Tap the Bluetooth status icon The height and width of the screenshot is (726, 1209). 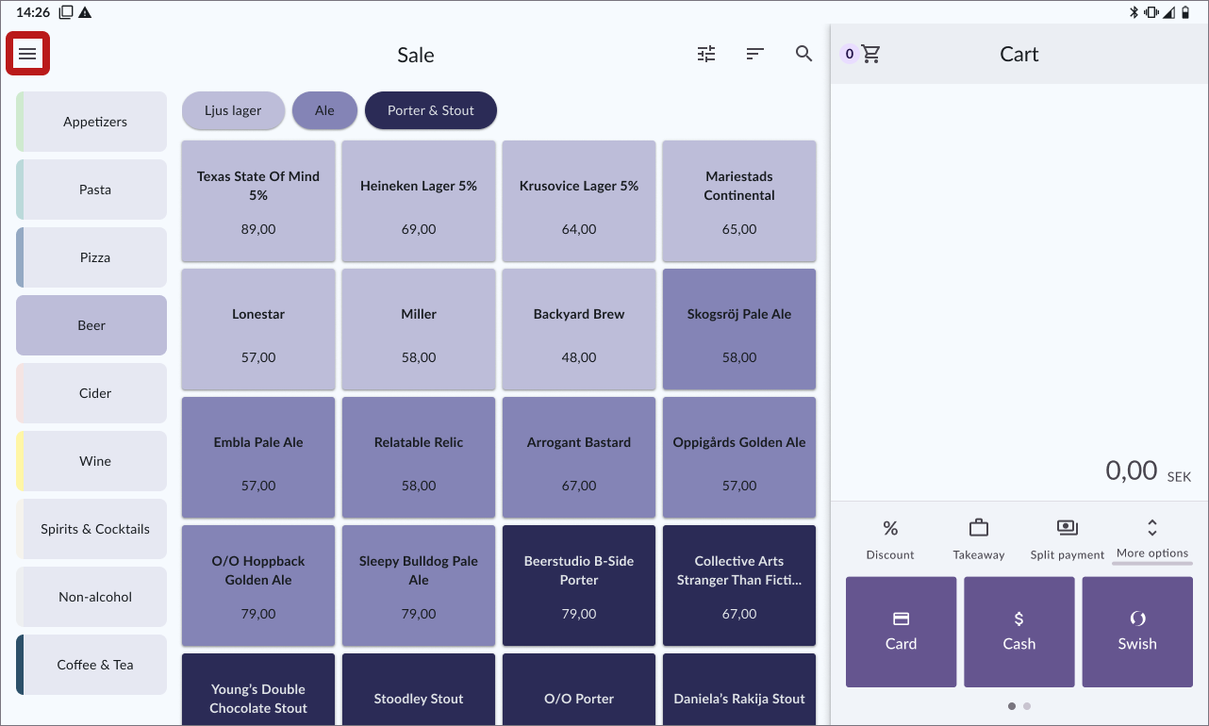pyautogui.click(x=1134, y=12)
